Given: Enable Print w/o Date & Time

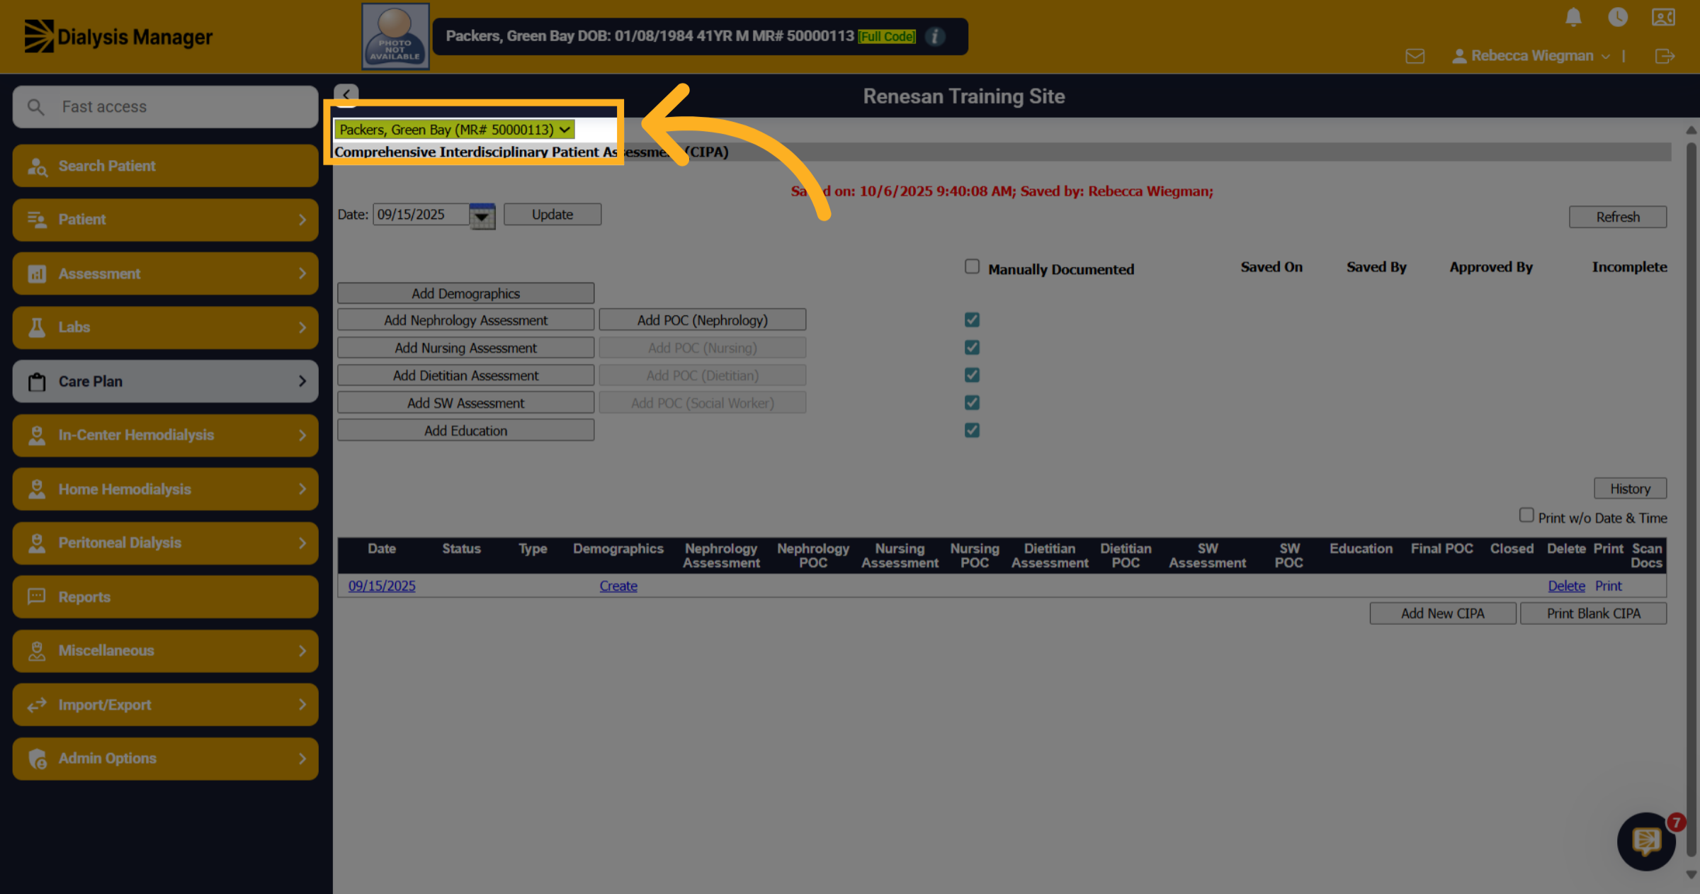Looking at the screenshot, I should [1526, 515].
